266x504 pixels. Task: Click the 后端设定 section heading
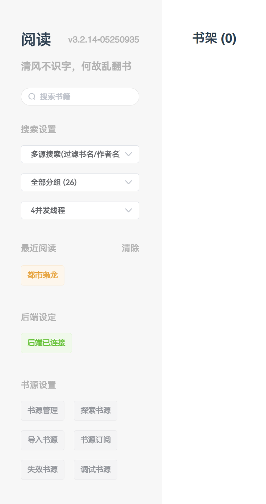click(x=39, y=317)
